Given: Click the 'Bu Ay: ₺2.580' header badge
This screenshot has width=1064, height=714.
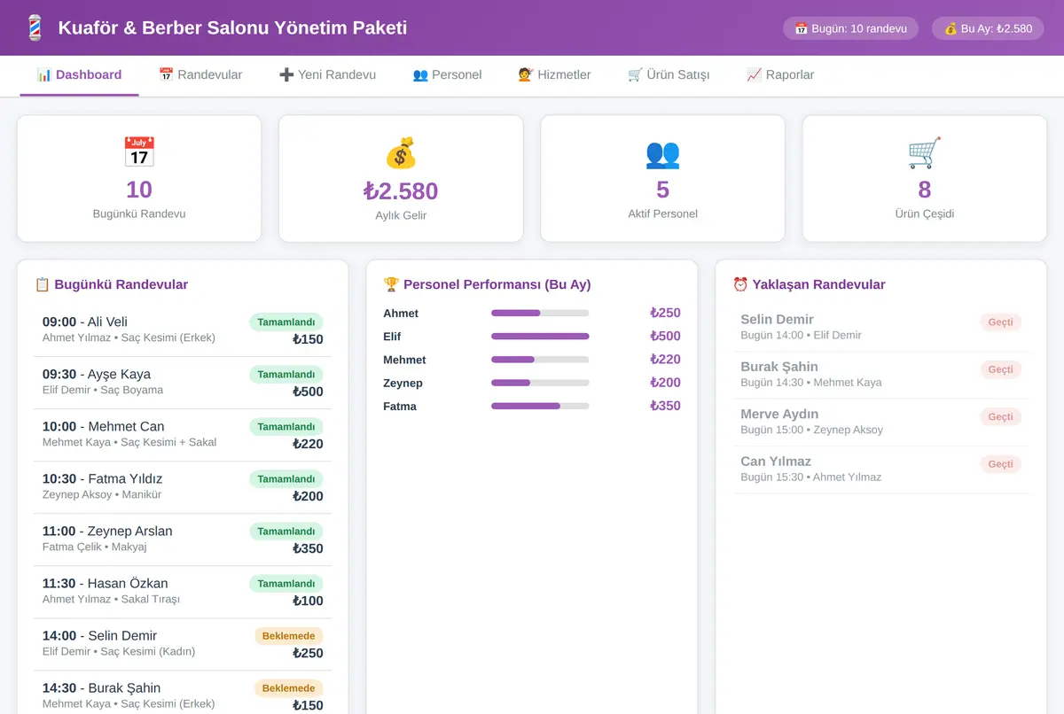Looking at the screenshot, I should [988, 28].
